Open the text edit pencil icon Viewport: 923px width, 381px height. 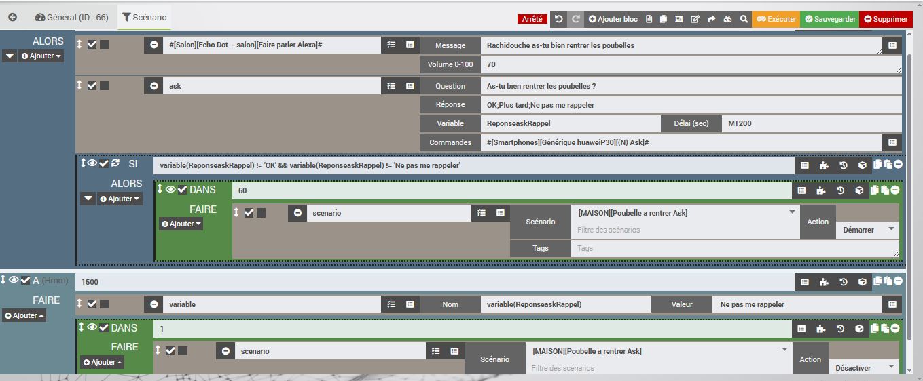coord(695,19)
